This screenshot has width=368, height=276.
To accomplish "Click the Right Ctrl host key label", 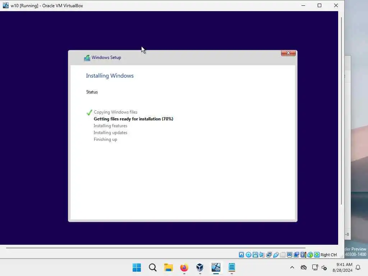I will (329, 255).
